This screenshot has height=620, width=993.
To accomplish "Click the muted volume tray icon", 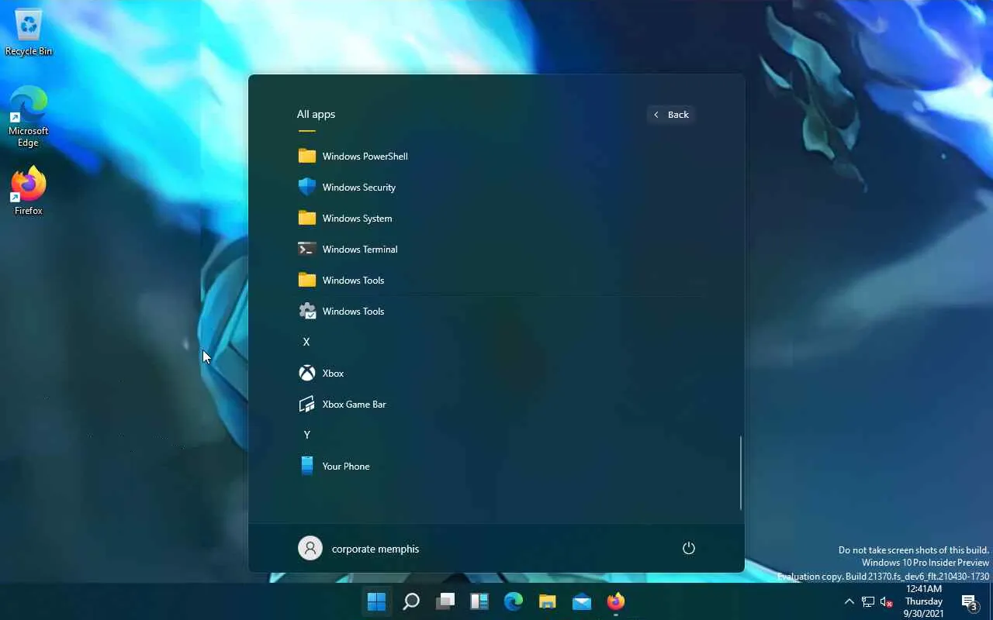I will tap(887, 601).
